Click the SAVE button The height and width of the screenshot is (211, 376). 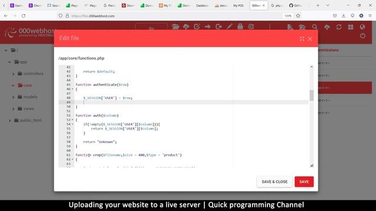304,182
